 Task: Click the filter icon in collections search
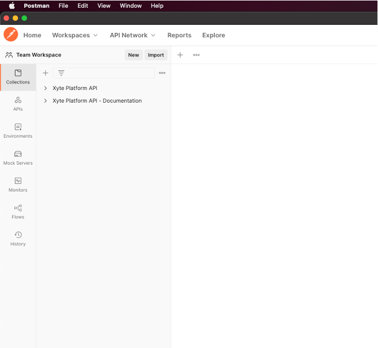coord(61,73)
